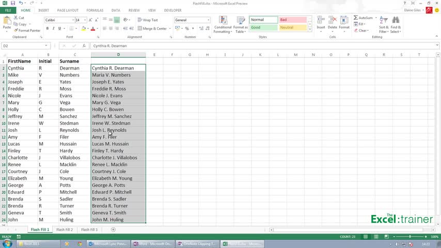Apply the Good cell style
This screenshot has width=441, height=248.
[263, 27]
